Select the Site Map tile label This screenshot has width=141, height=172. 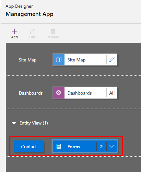point(76,60)
